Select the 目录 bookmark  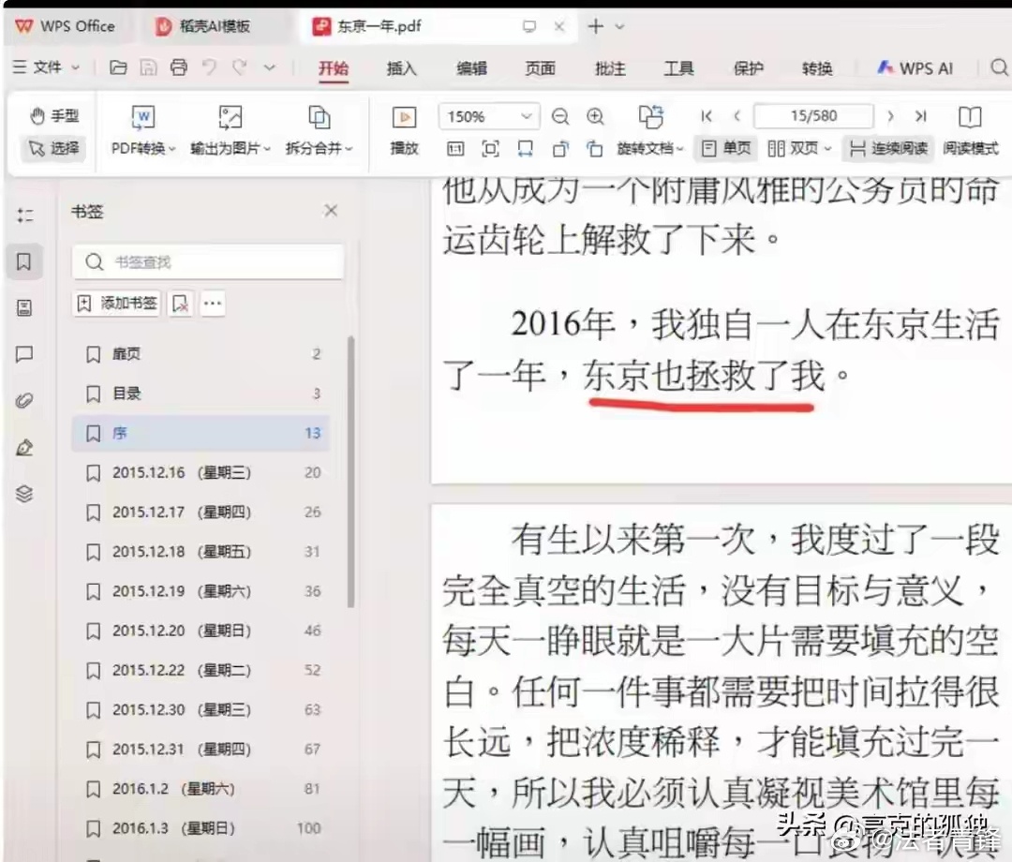pyautogui.click(x=201, y=394)
